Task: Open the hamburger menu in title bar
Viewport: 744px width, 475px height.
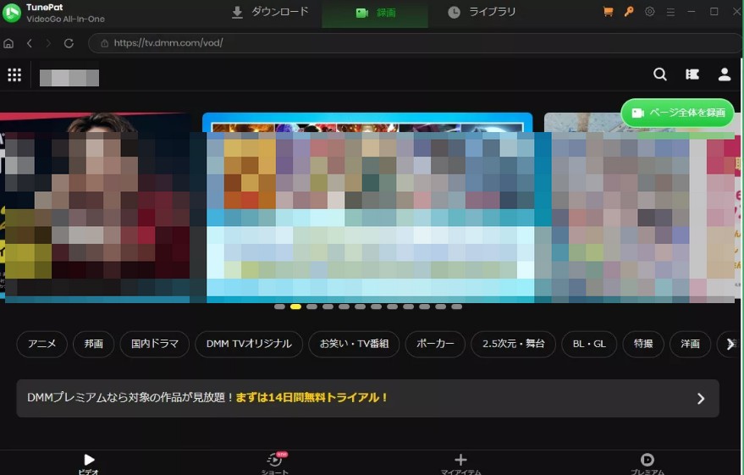Action: point(670,11)
